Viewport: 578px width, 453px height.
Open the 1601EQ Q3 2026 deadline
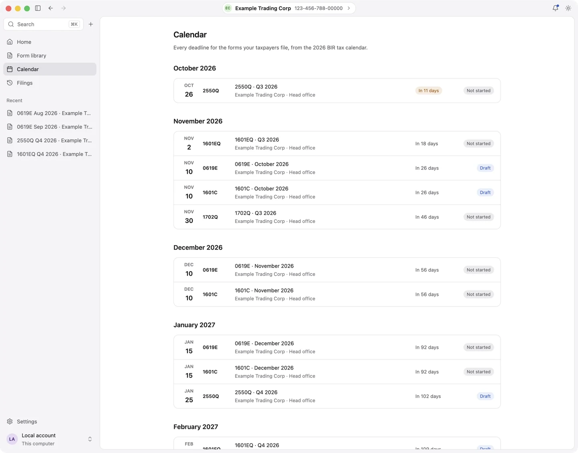[337, 144]
